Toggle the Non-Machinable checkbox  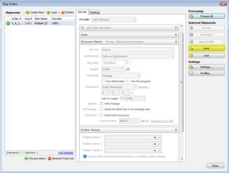click(104, 81)
